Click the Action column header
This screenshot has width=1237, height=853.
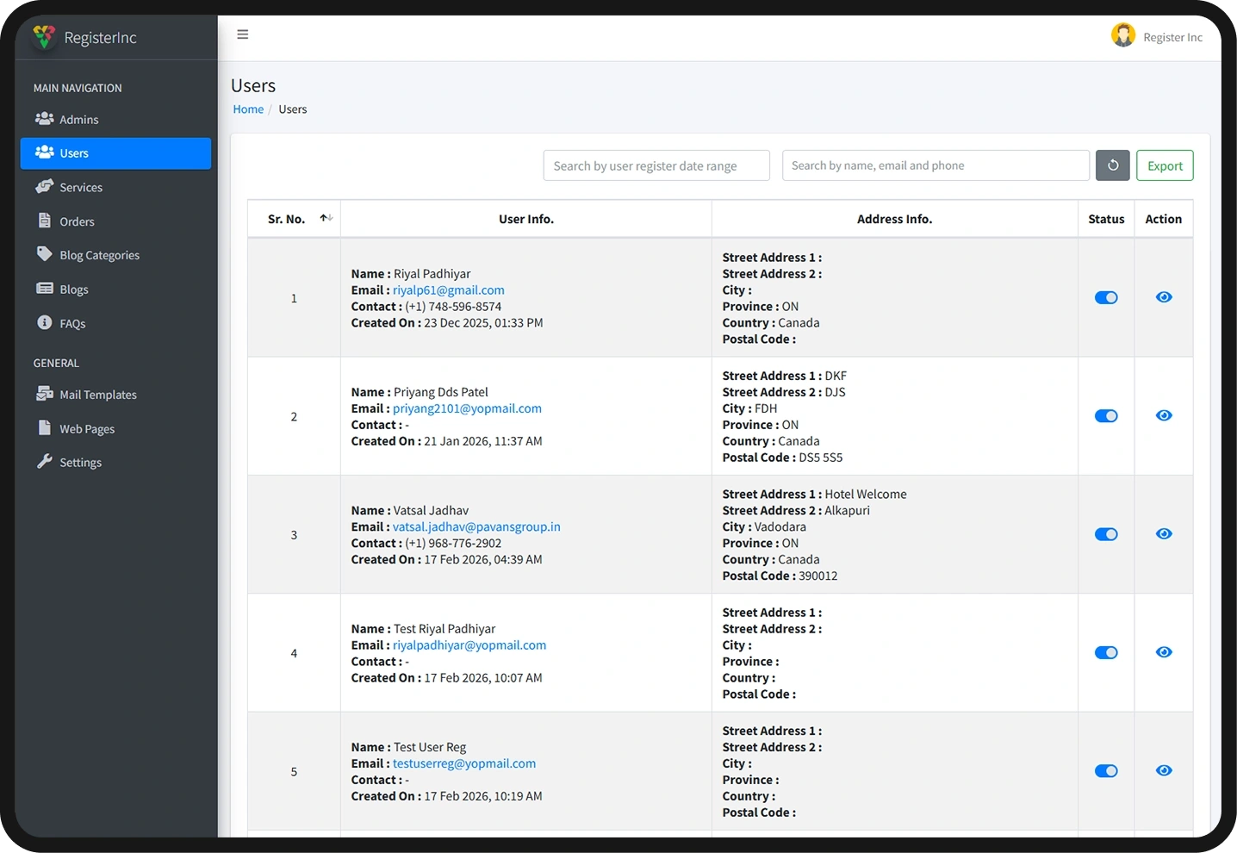[x=1164, y=219]
